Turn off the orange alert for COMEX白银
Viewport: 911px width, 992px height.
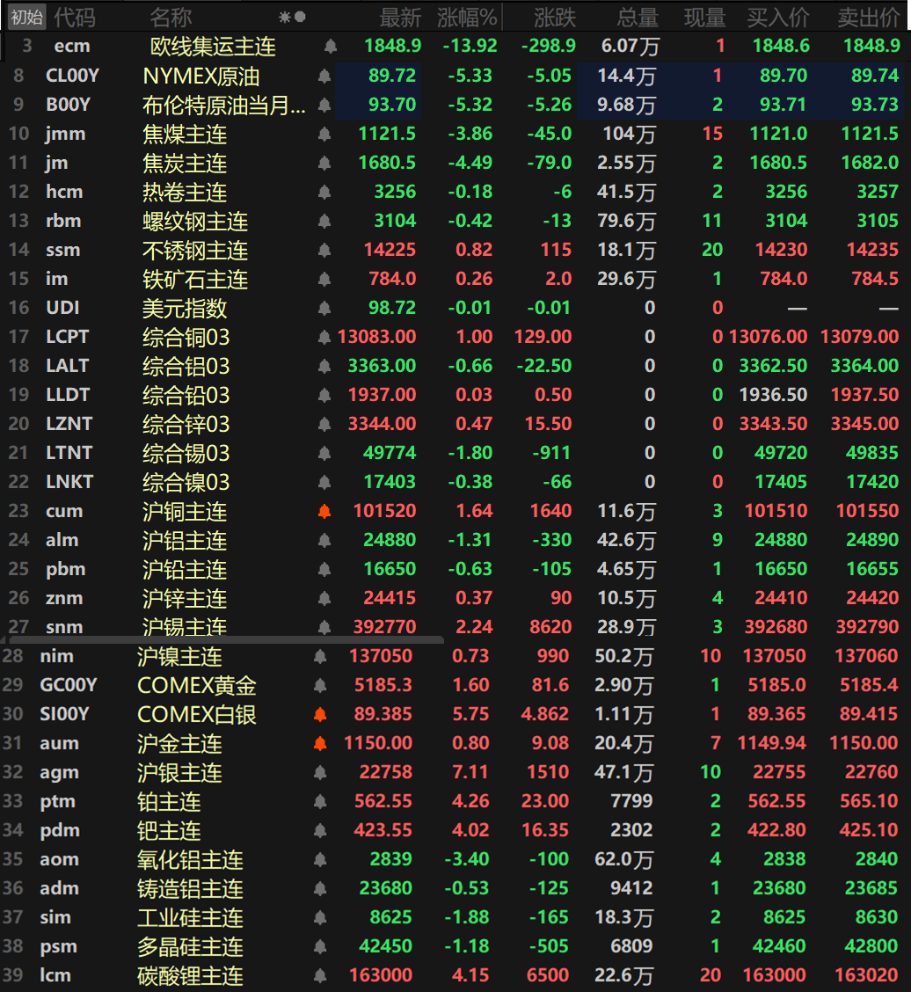tap(320, 714)
